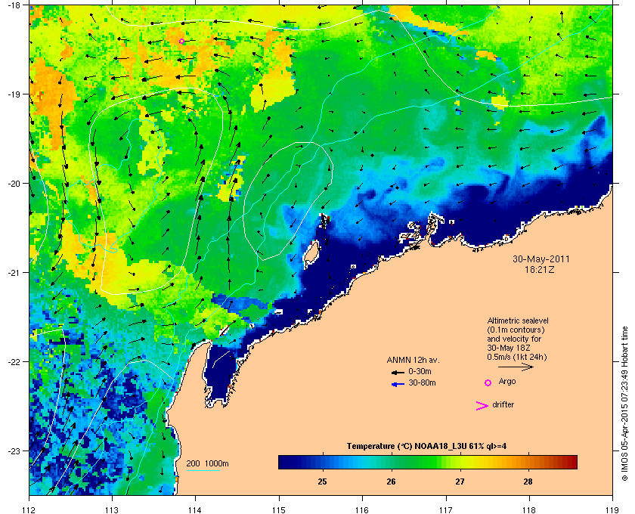Click the colorbar tick label 25
The image size is (635, 514).
tap(322, 481)
